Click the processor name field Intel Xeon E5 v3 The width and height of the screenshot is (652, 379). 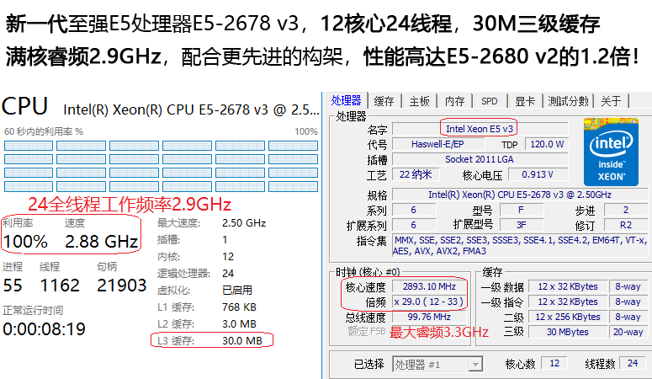pos(480,129)
